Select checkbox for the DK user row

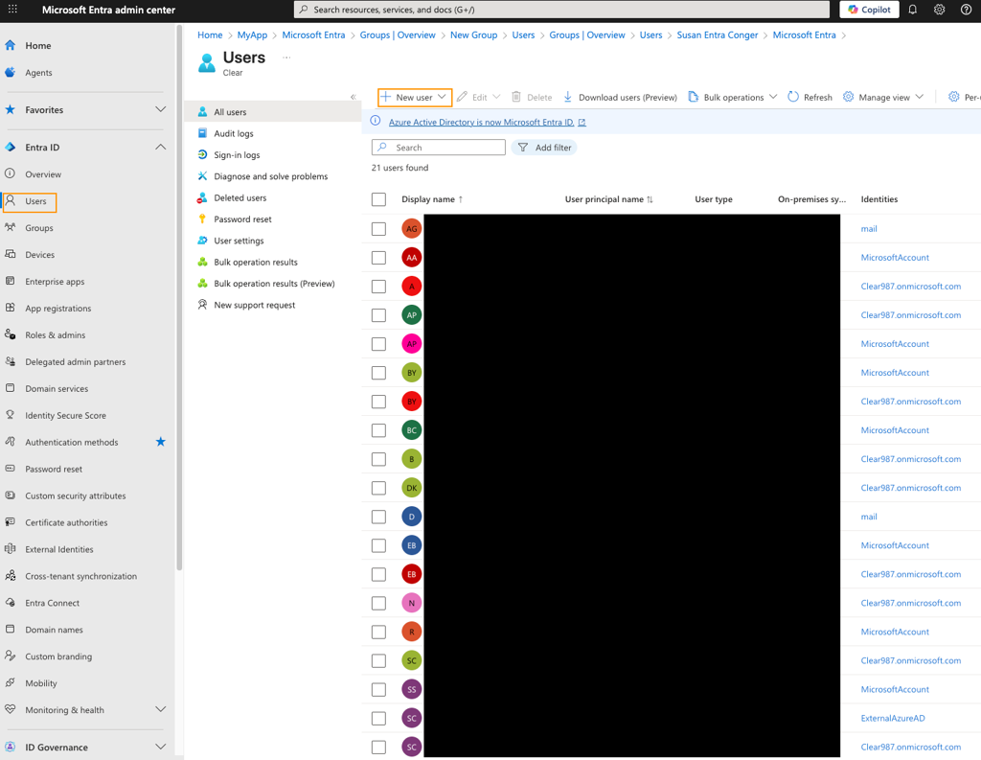point(378,488)
